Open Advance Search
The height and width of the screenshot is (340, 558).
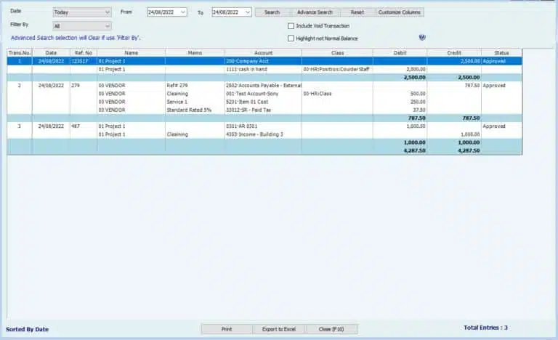click(x=315, y=12)
